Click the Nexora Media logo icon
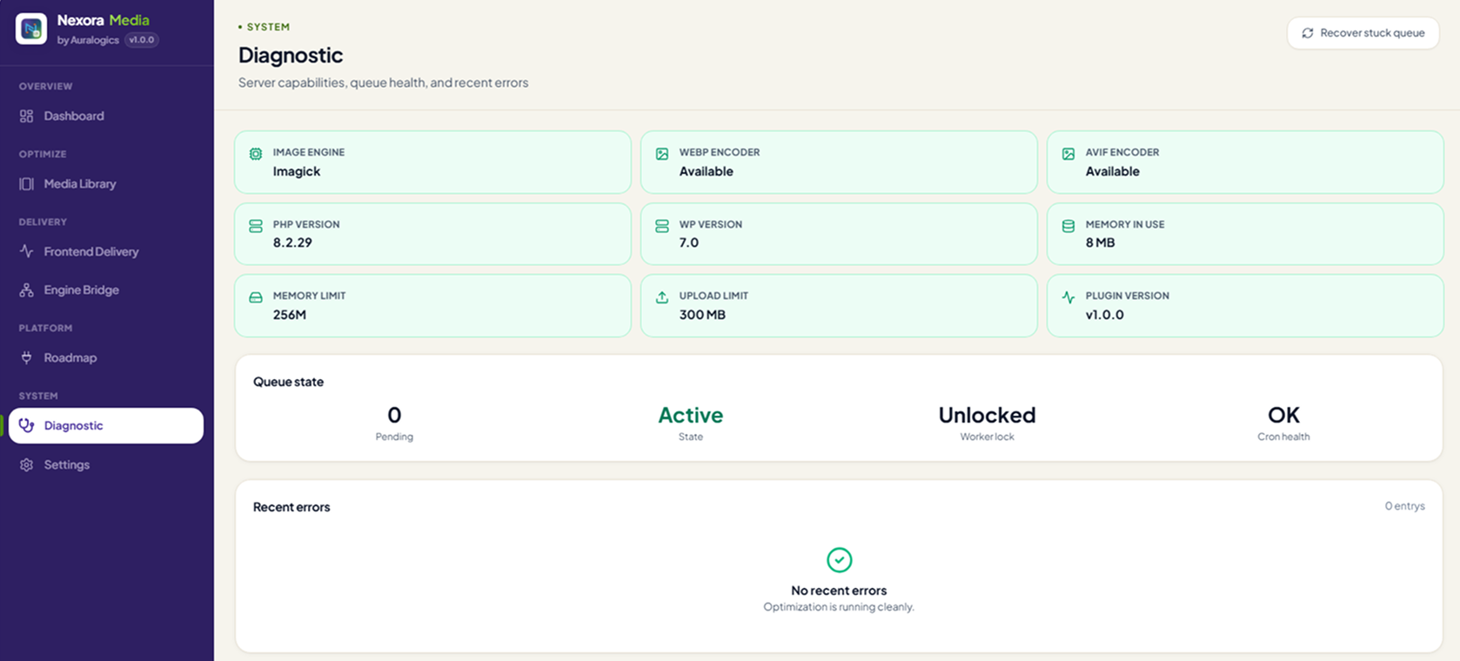The width and height of the screenshot is (1460, 661). tap(31, 29)
